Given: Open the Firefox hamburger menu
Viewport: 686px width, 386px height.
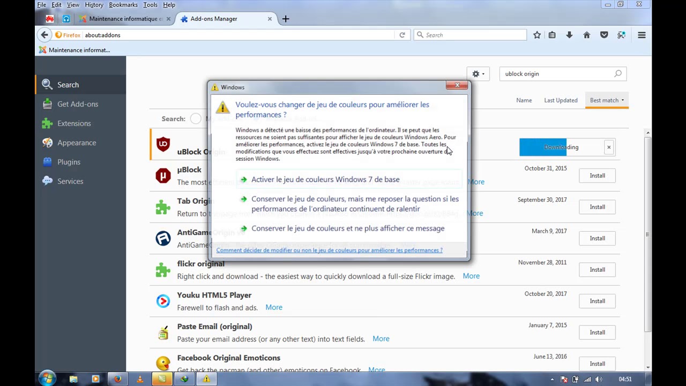Looking at the screenshot, I should click(x=642, y=35).
